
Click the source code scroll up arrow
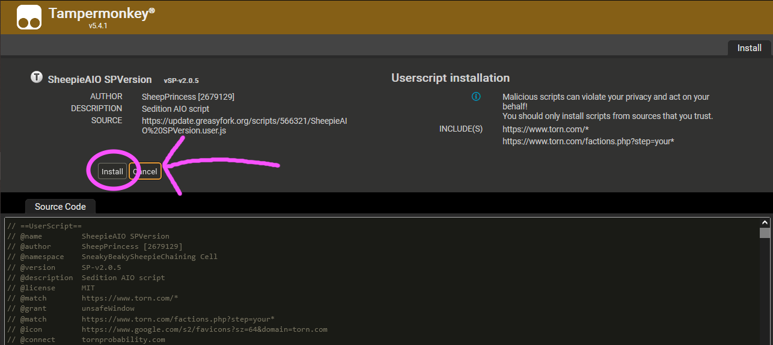pos(765,222)
